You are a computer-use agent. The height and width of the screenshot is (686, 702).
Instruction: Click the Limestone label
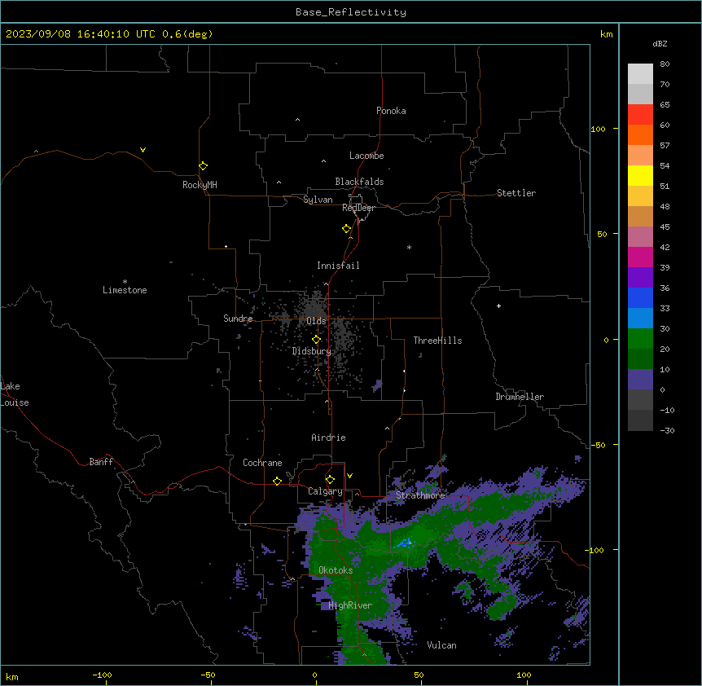(125, 290)
